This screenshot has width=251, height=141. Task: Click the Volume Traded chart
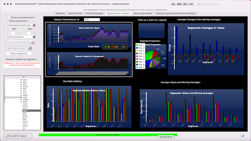[x=89, y=63]
